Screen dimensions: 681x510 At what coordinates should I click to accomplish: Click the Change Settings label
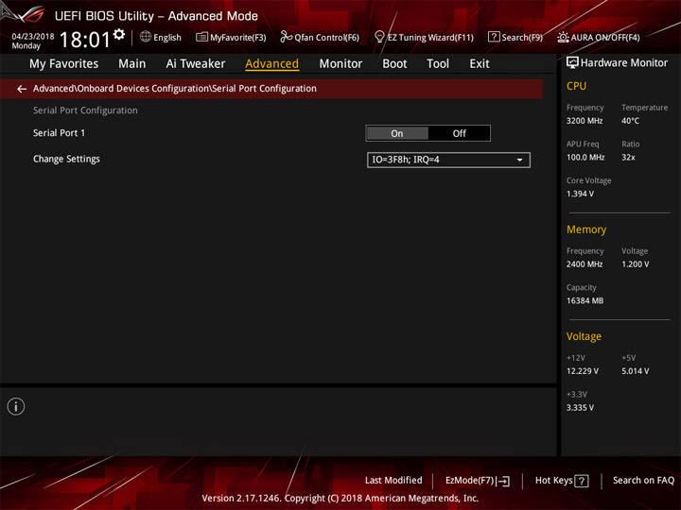click(x=66, y=160)
